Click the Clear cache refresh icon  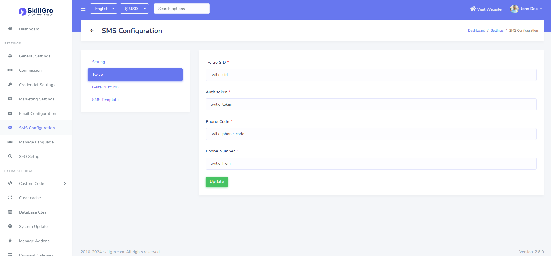click(10, 198)
